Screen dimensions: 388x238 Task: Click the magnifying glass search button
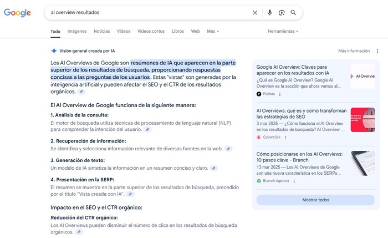coord(293,13)
